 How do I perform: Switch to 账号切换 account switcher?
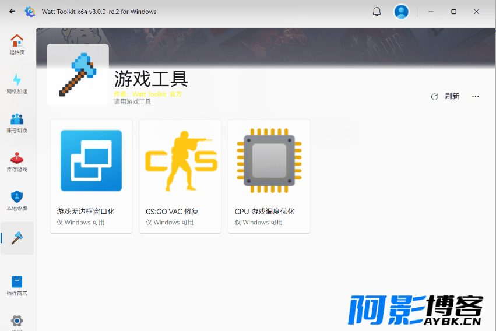(17, 123)
